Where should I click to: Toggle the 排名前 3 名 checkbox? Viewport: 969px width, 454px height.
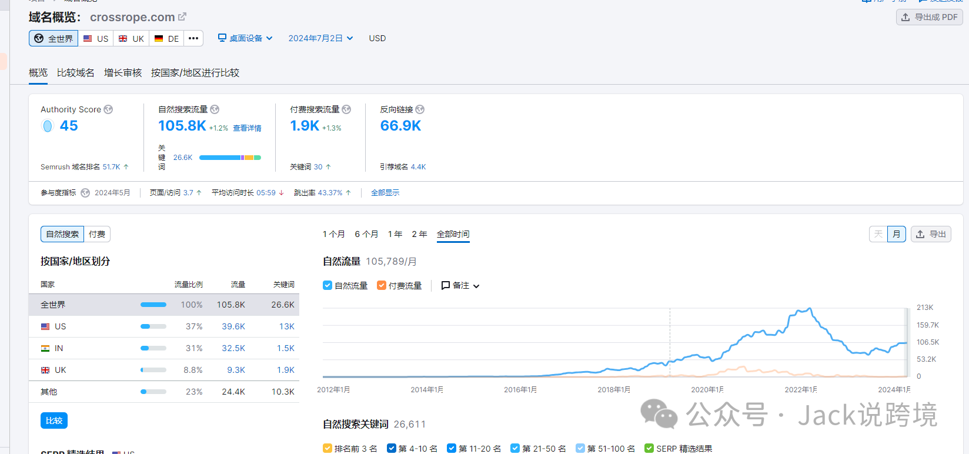[x=328, y=448]
